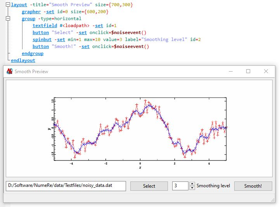Increase smoothing level with up arrow

pos(192,184)
